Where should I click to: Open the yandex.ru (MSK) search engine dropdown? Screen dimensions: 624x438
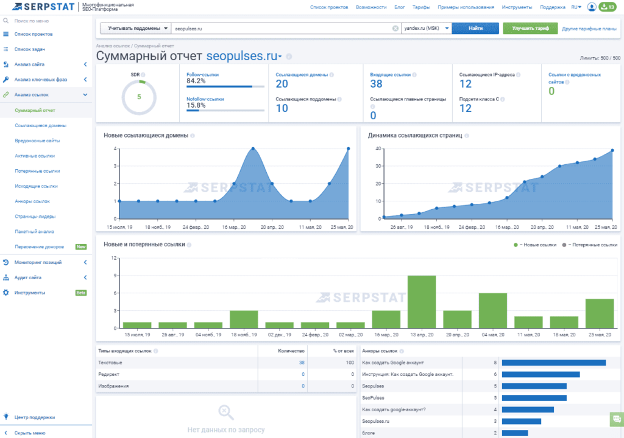tap(426, 28)
